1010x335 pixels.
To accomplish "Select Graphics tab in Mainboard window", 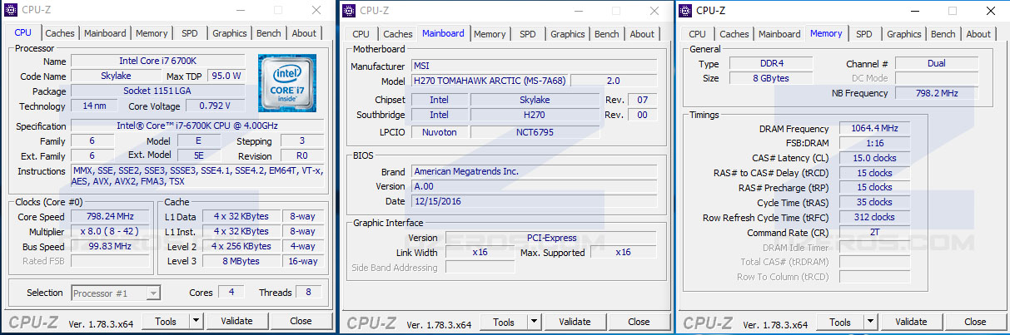I will pyautogui.click(x=568, y=34).
